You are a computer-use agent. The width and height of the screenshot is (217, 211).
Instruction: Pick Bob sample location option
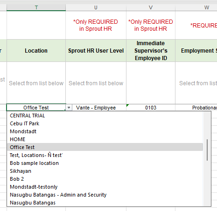point(105,163)
